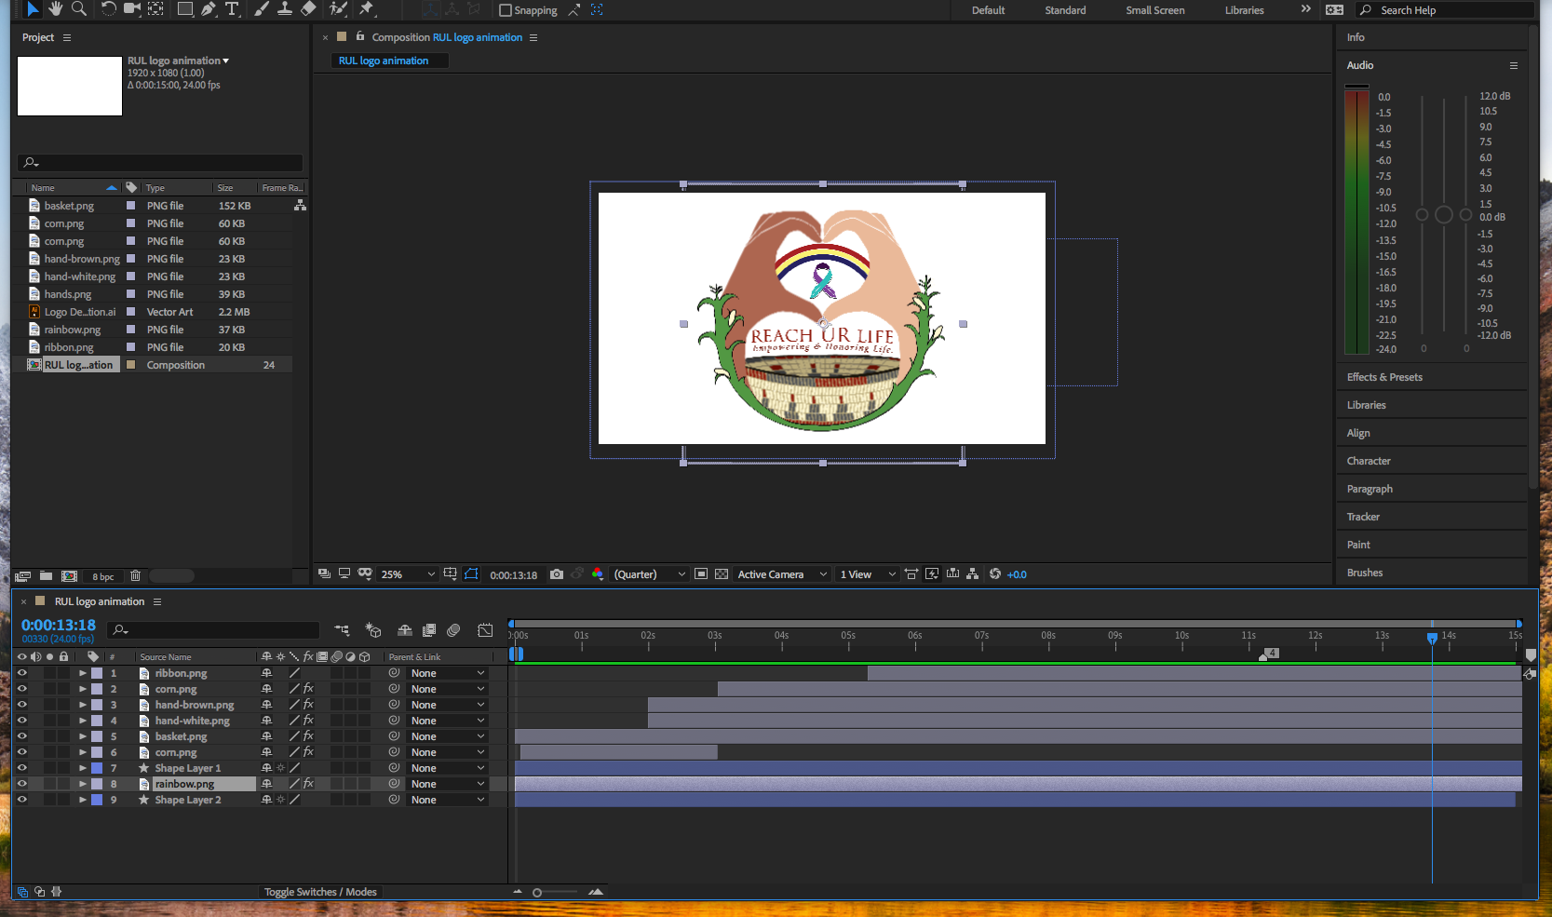The width and height of the screenshot is (1552, 917).
Task: Open the channel and color management icon
Action: [598, 574]
